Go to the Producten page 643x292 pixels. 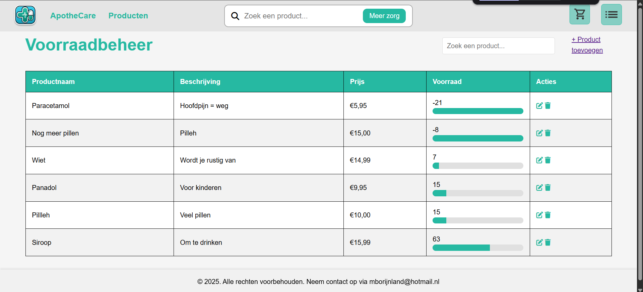(128, 16)
